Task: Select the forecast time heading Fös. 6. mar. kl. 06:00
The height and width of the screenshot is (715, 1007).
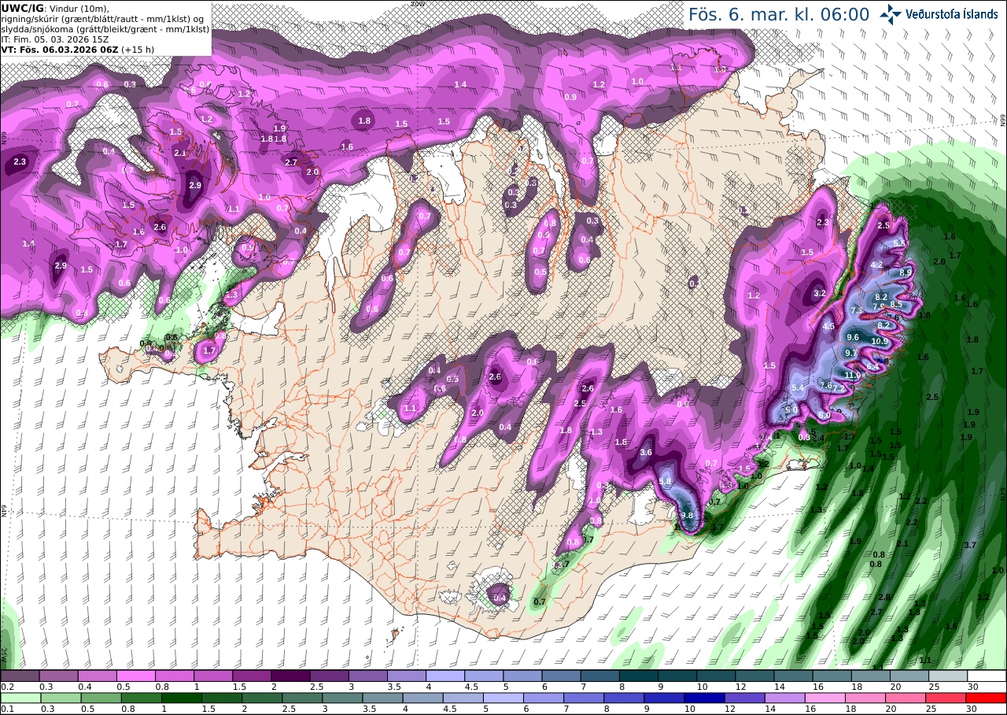Action: coord(779,14)
